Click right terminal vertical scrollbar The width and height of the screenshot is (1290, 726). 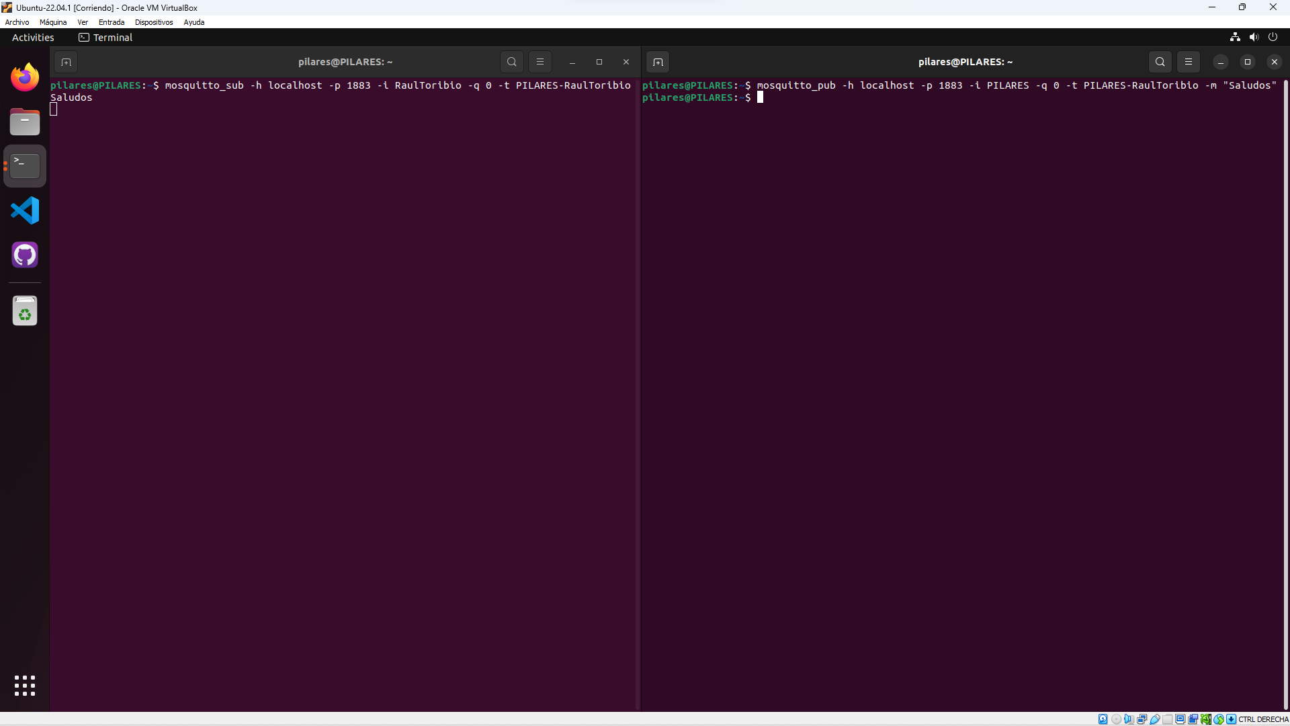1285,394
